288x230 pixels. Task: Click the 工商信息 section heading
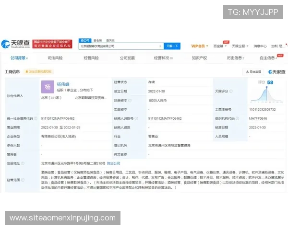[12, 71]
